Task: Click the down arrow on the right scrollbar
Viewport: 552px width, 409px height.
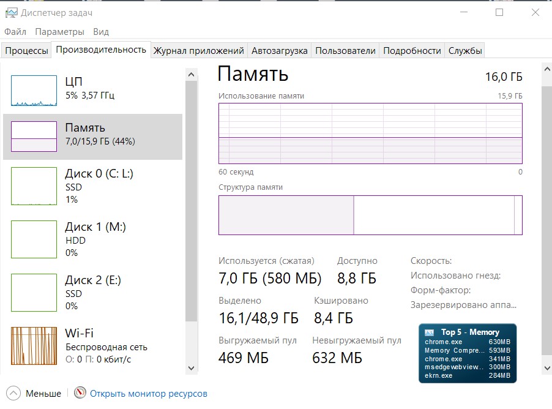Action: pos(545,368)
